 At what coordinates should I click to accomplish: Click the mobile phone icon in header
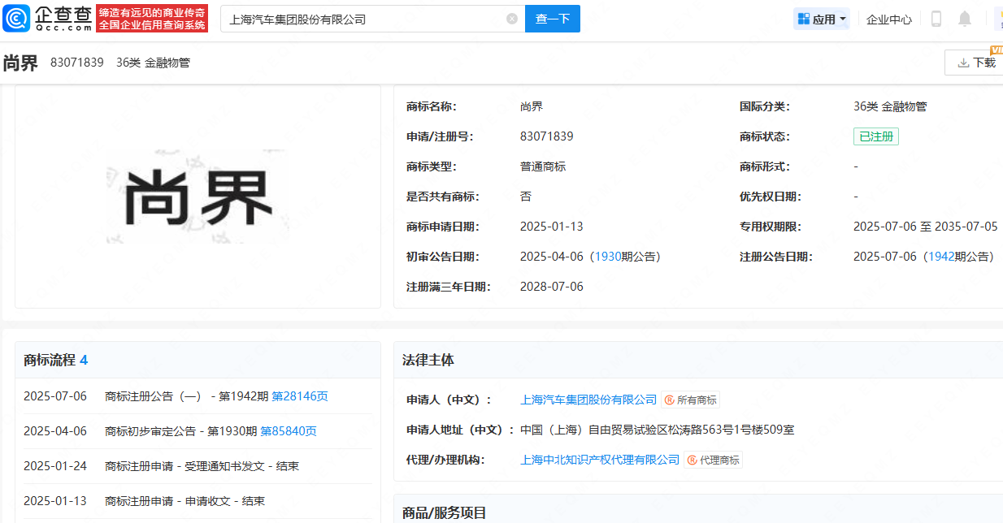[x=936, y=19]
